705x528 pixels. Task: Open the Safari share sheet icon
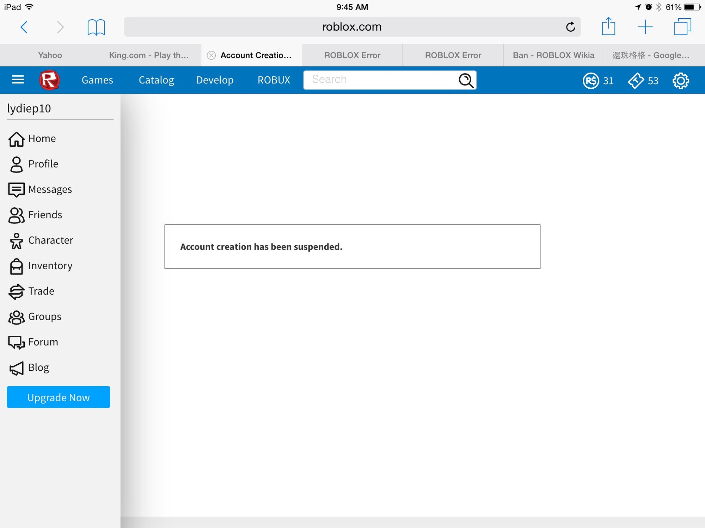pos(608,26)
